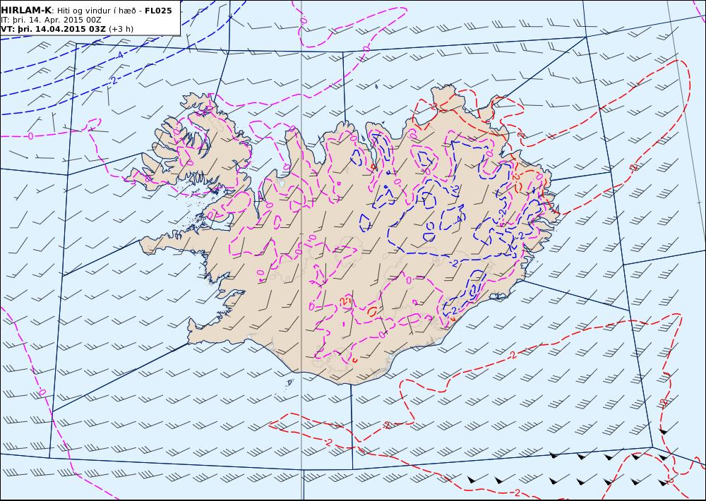Click the HIRLAM-K model title text
The width and height of the screenshot is (706, 501).
click(x=26, y=11)
